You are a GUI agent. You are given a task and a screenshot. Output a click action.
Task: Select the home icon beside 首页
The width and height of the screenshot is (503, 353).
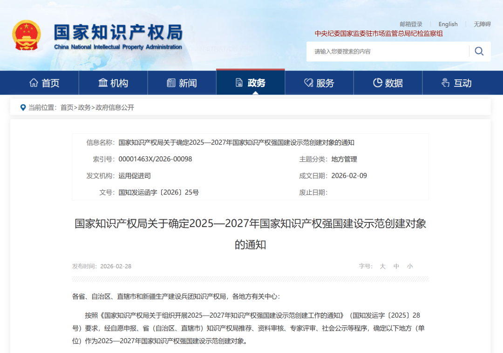pyautogui.click(x=33, y=82)
